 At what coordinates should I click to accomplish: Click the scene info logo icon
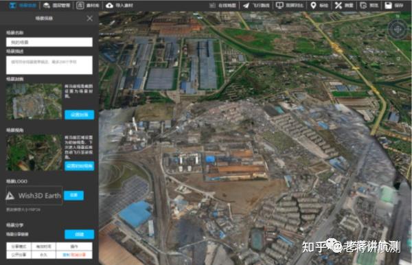coord(12,5)
